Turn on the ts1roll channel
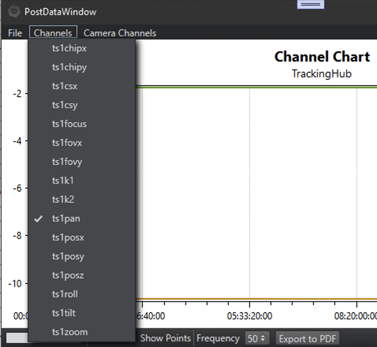 (65, 294)
